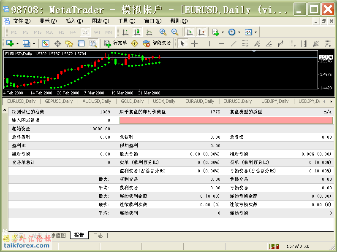The image size is (337, 252).
Task: Toggle the 智能交易 expert advisors button
Action: pos(157,43)
